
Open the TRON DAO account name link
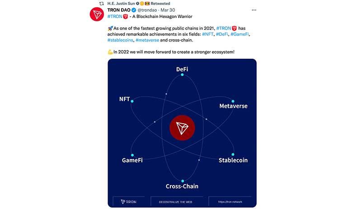tap(119, 10)
